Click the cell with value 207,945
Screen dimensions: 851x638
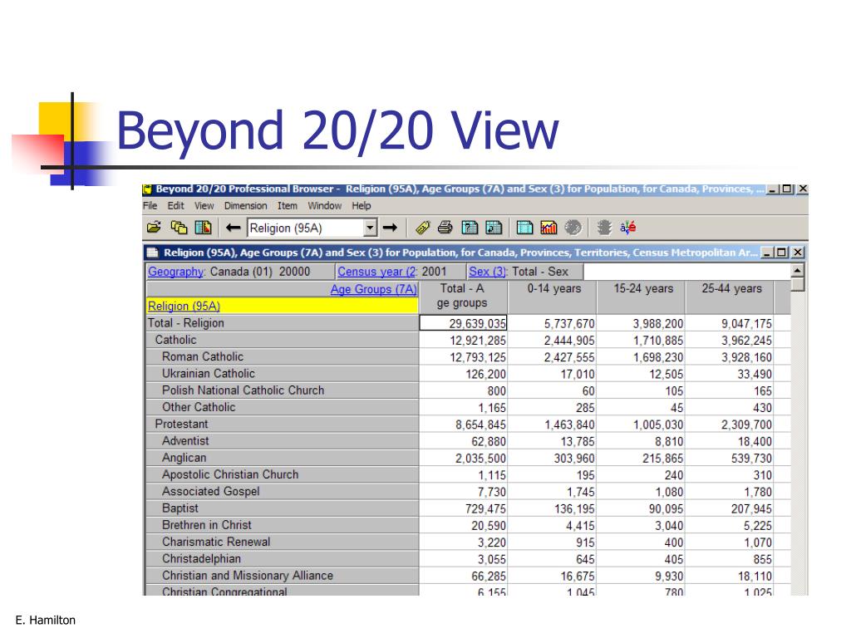click(x=730, y=508)
